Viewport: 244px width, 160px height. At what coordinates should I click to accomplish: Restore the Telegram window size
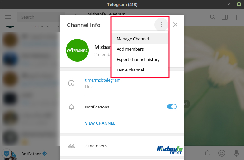click(229, 4)
